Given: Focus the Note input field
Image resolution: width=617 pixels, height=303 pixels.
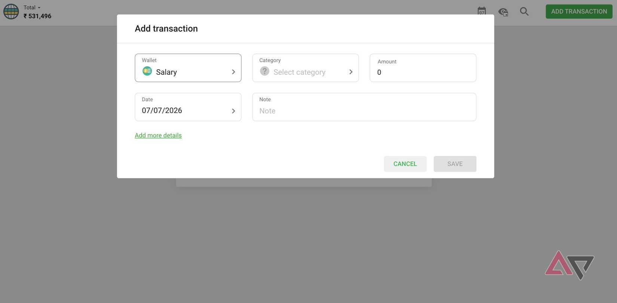Looking at the screenshot, I should (364, 107).
